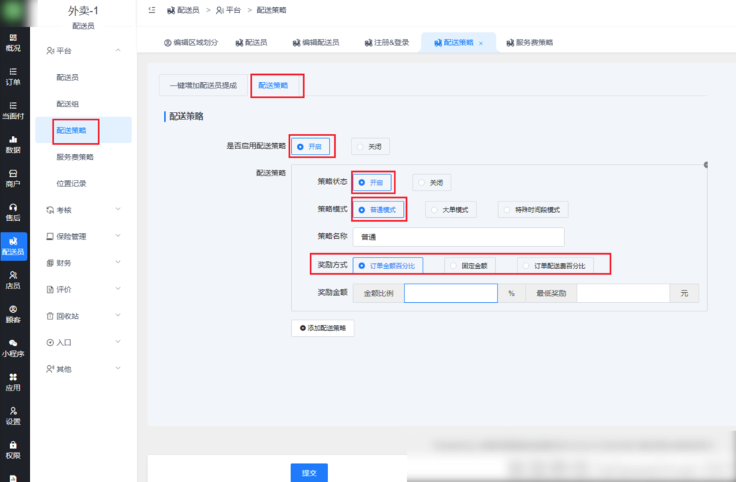Screen dimensions: 736x482
Task: Click the 添加配送策略 button
Action: [x=323, y=327]
